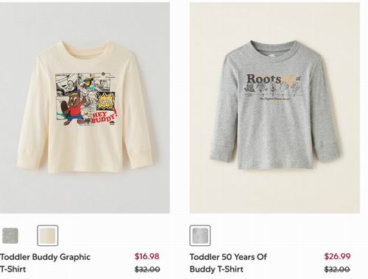Click the red HEY BUDDY! text graphic
This screenshot has width=368, height=279.
pyautogui.click(x=105, y=116)
